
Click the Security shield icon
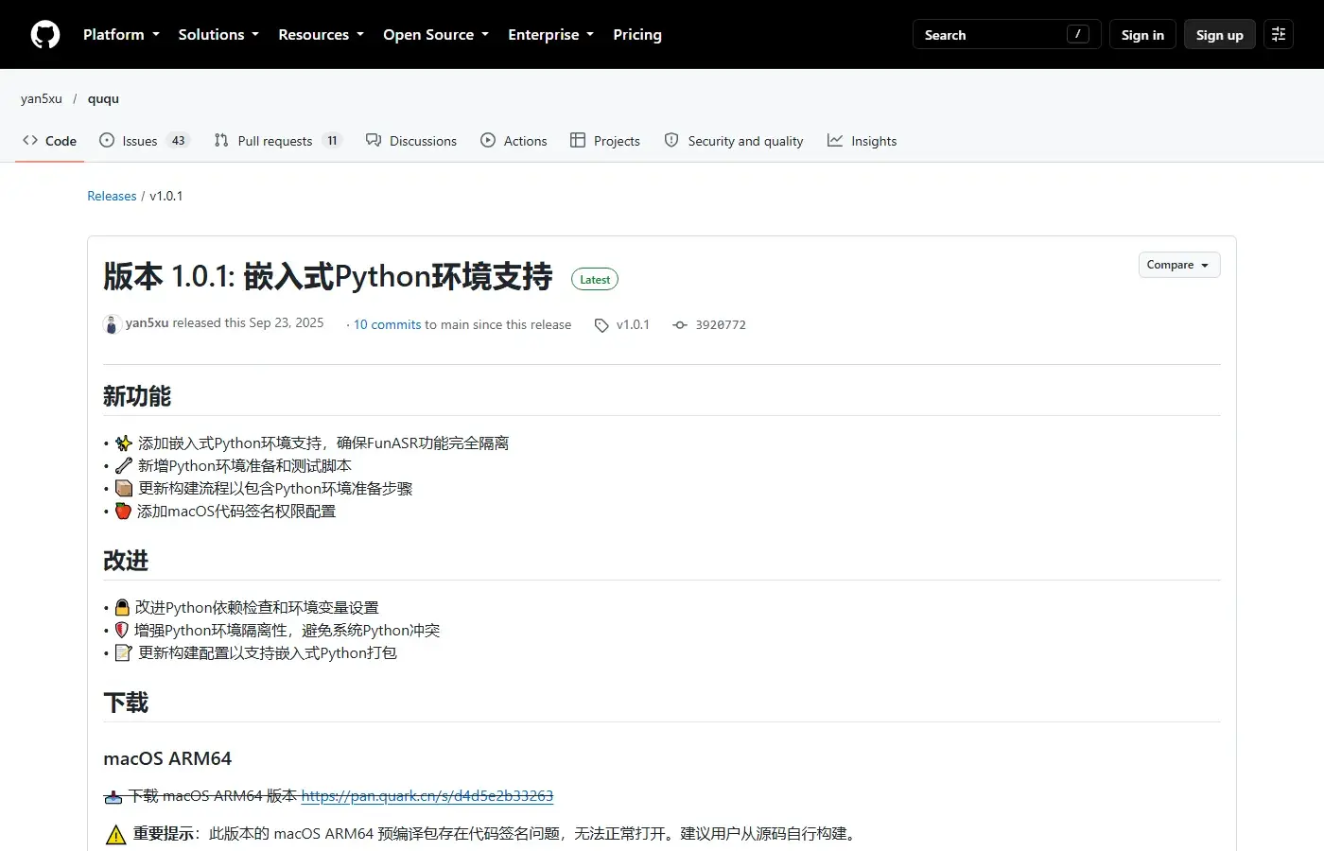[x=671, y=141]
